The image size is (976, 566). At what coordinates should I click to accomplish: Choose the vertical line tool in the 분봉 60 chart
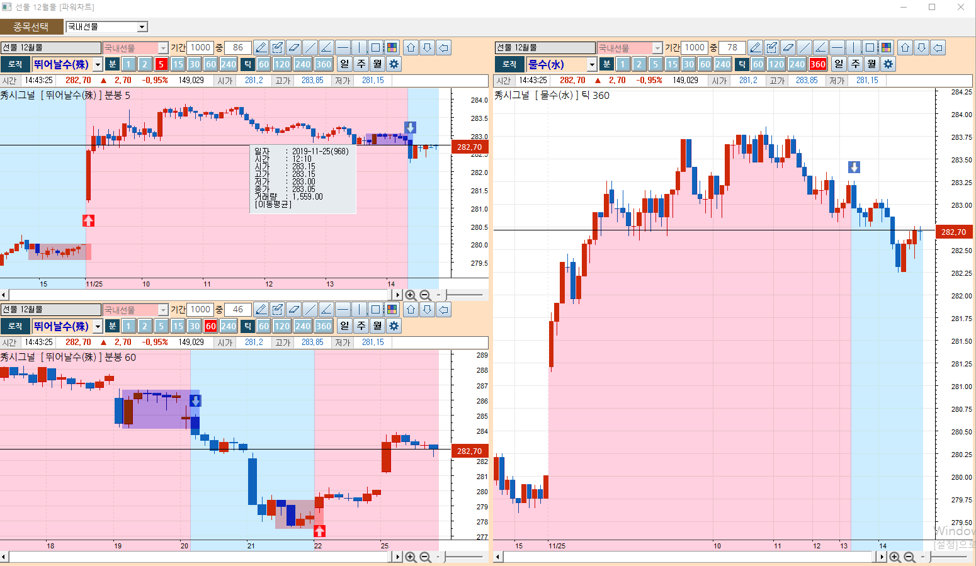point(359,310)
